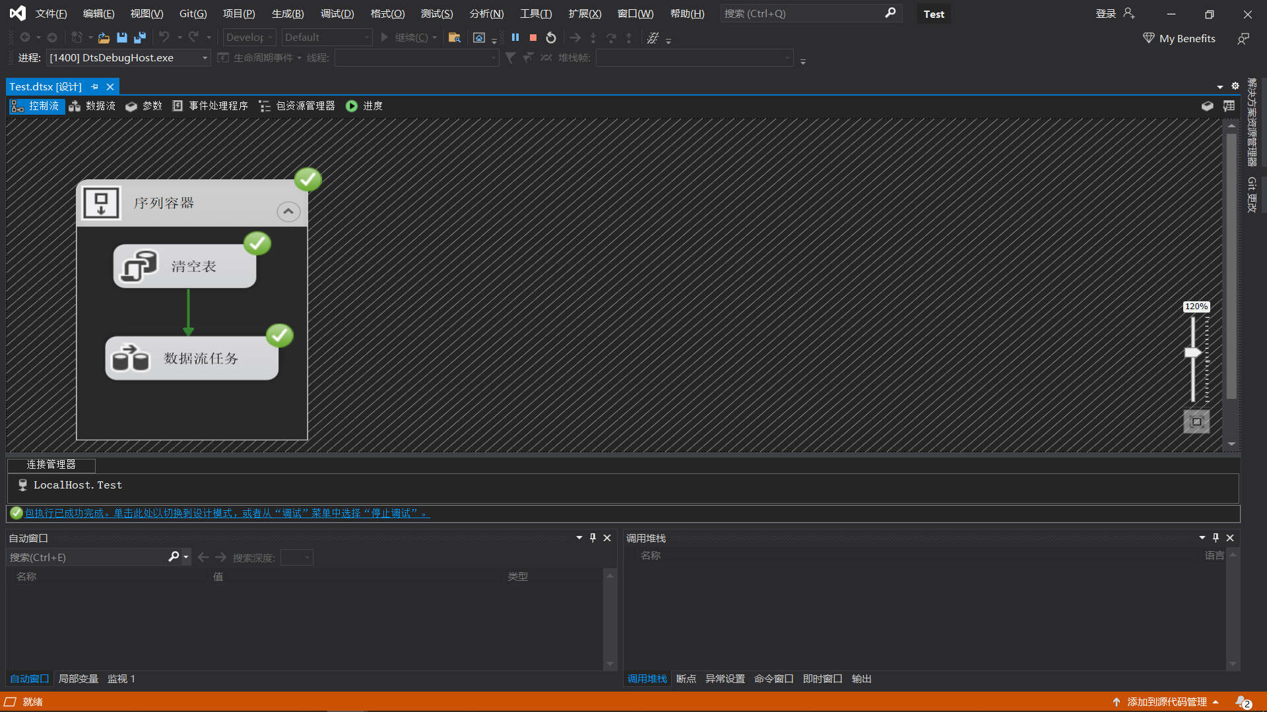1267x712 pixels.
Task: Click the 添加到源代码管理 button
Action: (1166, 702)
